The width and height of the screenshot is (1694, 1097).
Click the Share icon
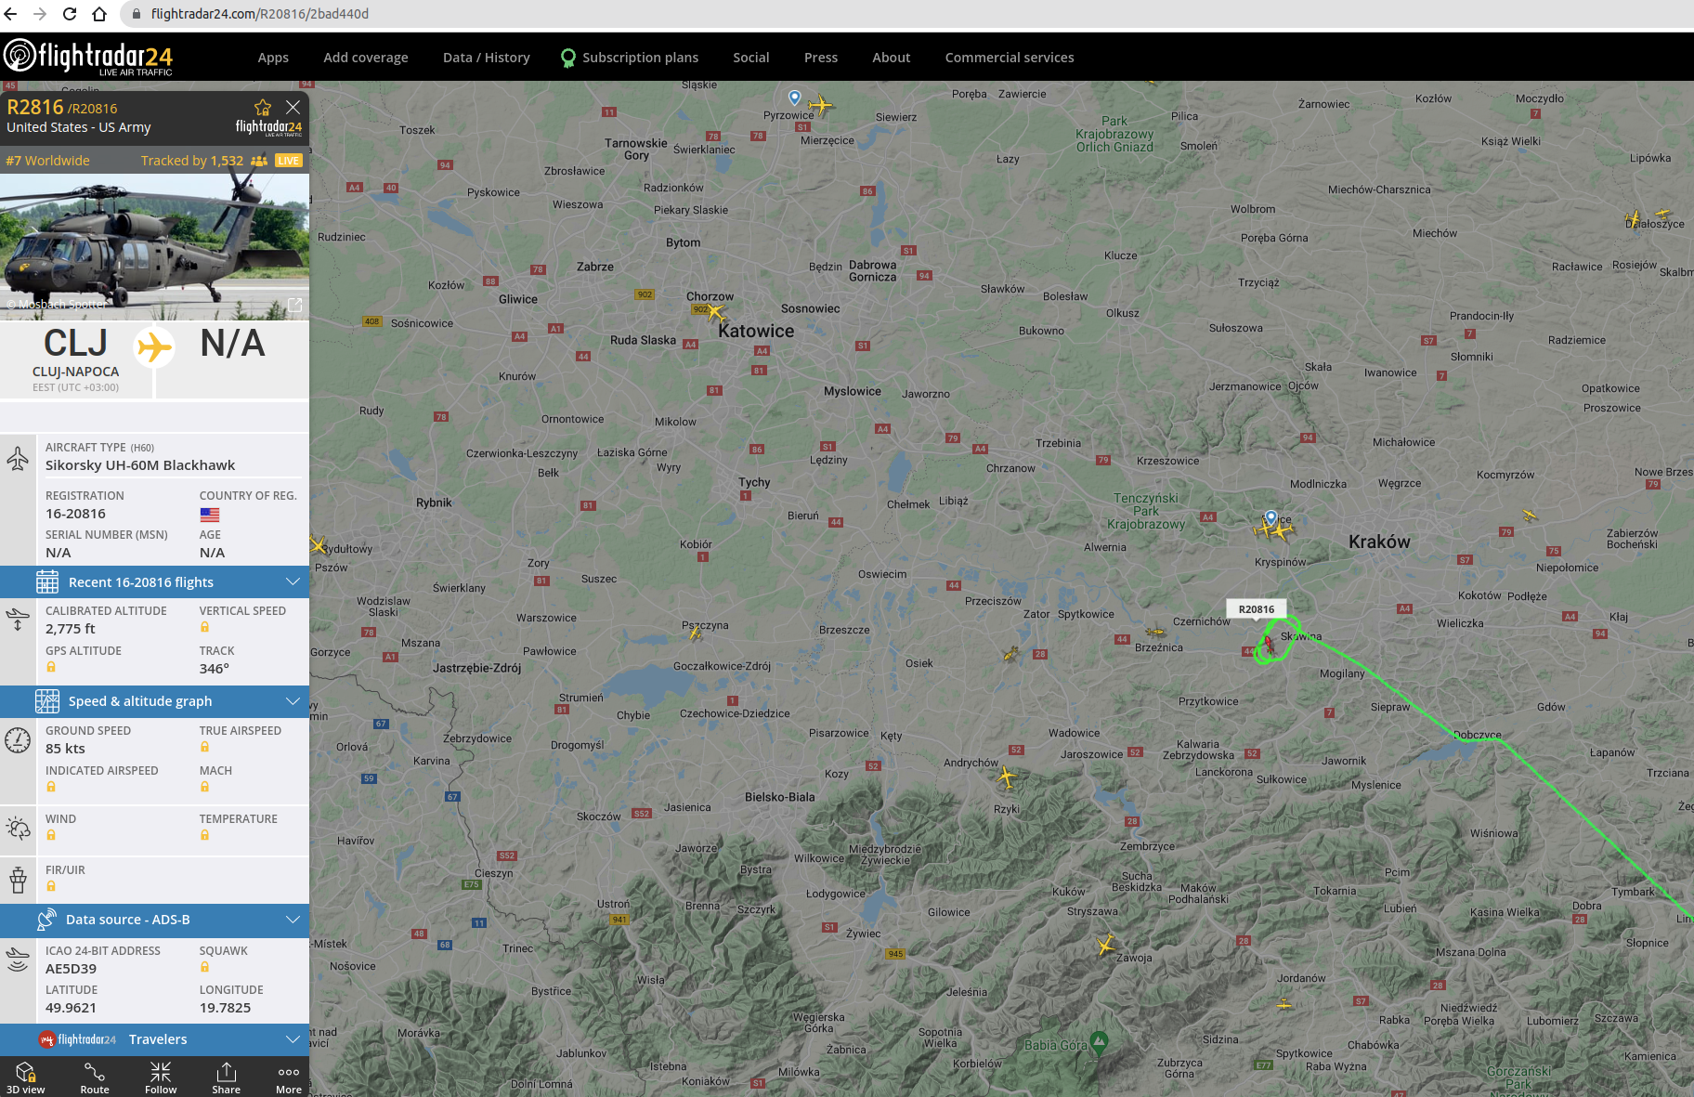226,1077
